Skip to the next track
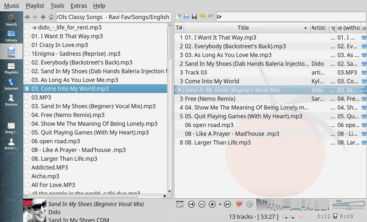The width and height of the screenshot is (367, 222). point(227,204)
